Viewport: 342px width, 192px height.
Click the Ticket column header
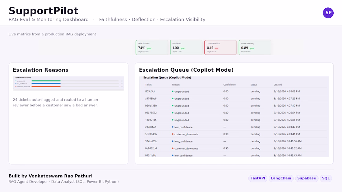148,85
